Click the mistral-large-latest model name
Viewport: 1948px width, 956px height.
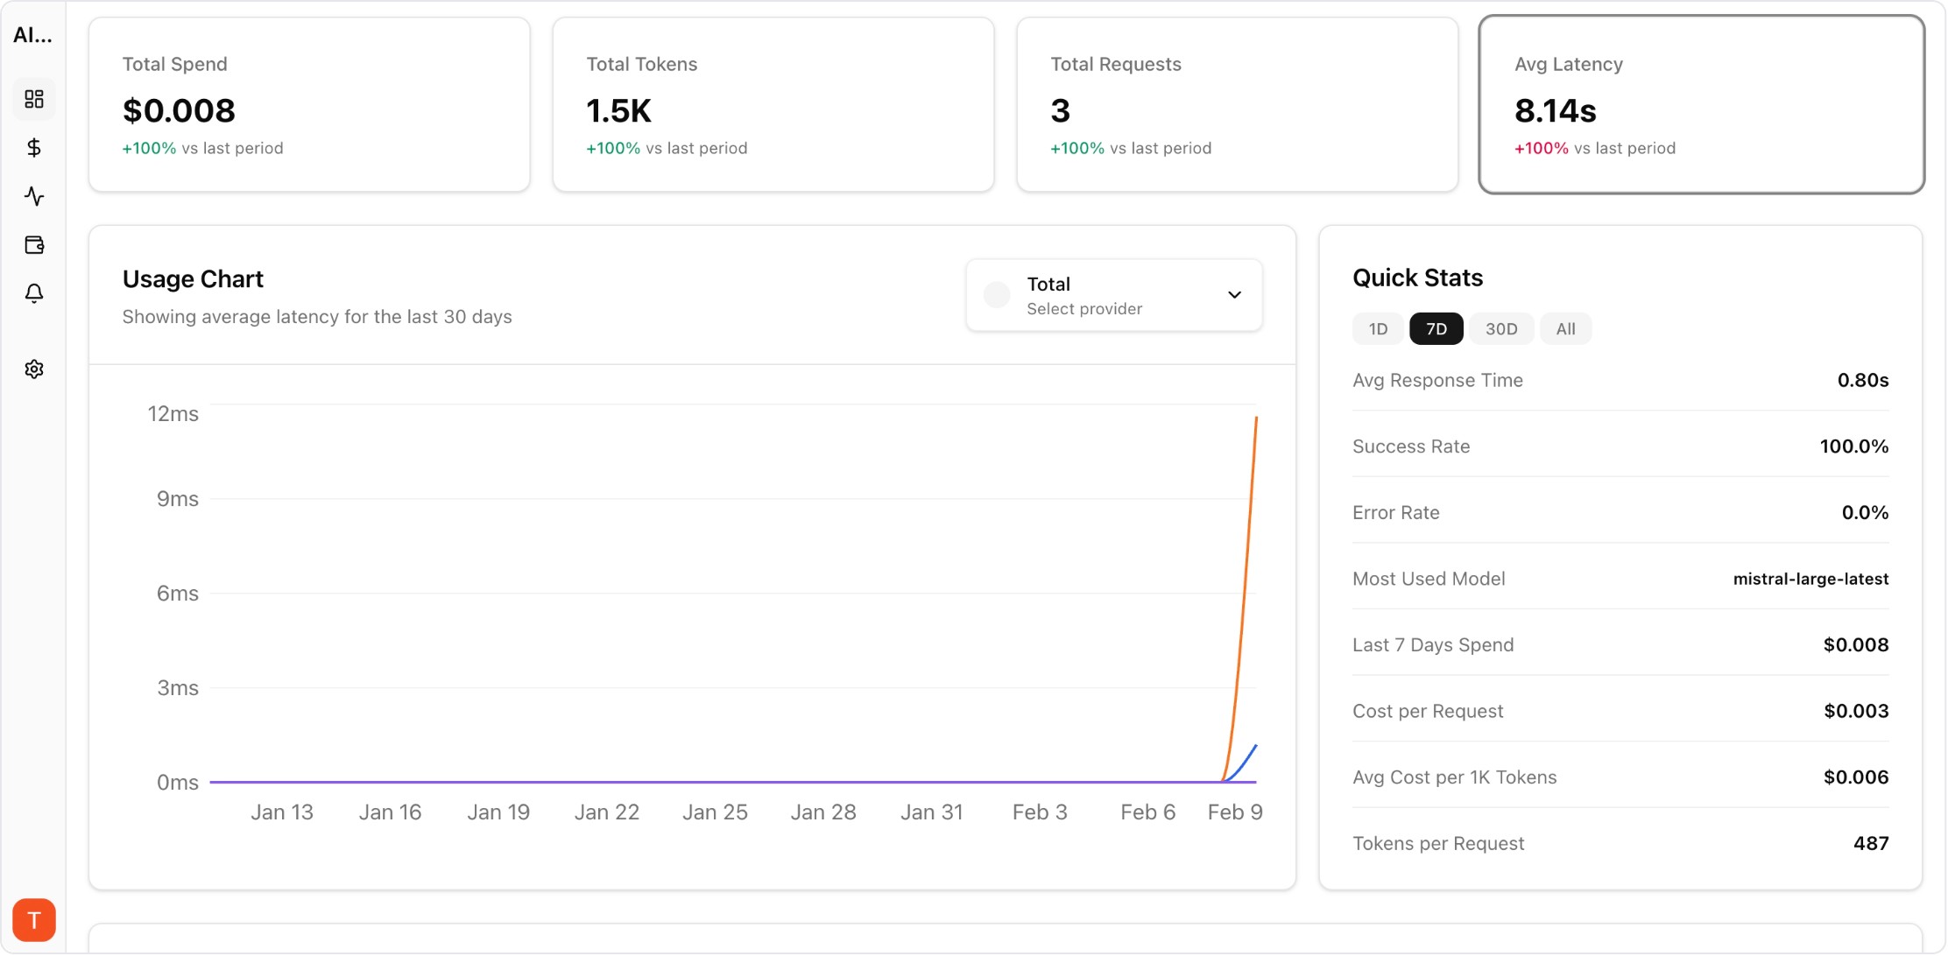click(x=1810, y=579)
